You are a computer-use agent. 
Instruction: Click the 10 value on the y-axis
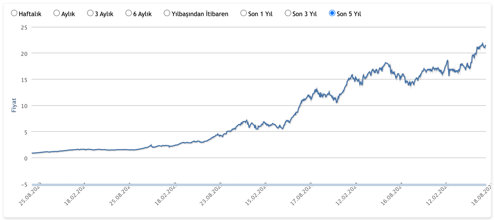[x=24, y=106]
